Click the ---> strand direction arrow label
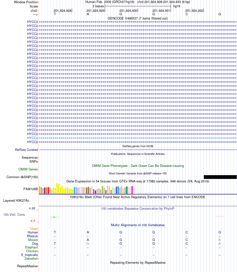Screen dimensions: 237x272 tap(35, 15)
